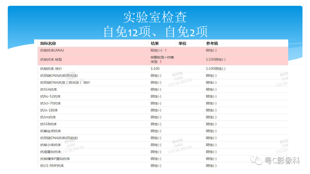Select the 抗核抗体 核型 row name

(51, 60)
